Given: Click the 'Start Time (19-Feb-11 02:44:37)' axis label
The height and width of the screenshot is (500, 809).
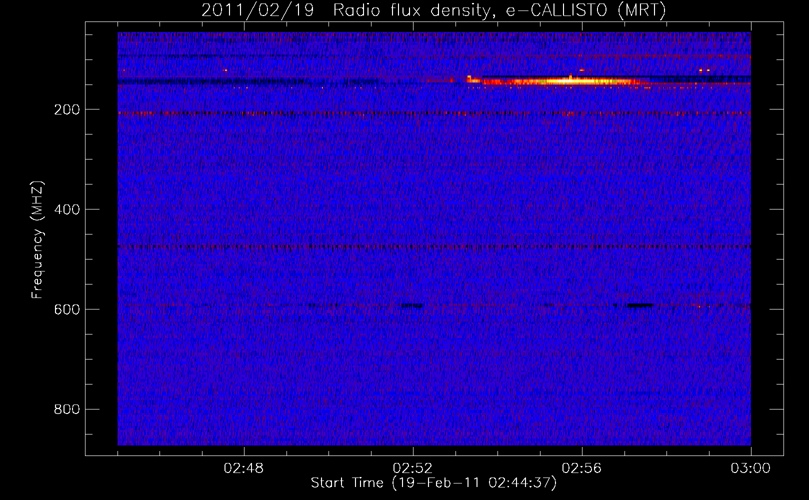Looking at the screenshot, I should [433, 483].
